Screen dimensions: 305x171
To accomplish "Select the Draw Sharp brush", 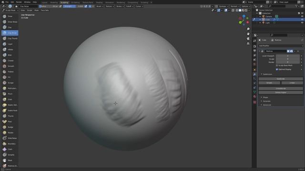I will 10,22.
